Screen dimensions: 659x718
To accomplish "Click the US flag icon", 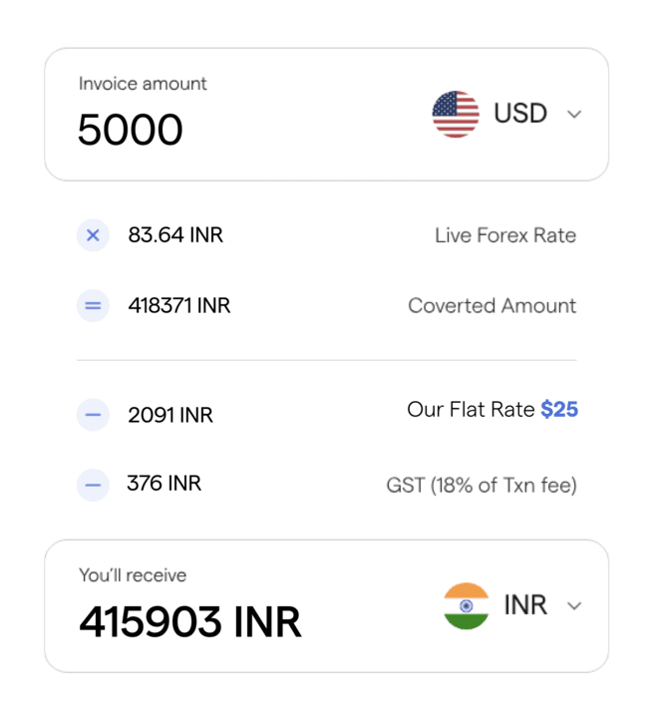I will point(456,114).
